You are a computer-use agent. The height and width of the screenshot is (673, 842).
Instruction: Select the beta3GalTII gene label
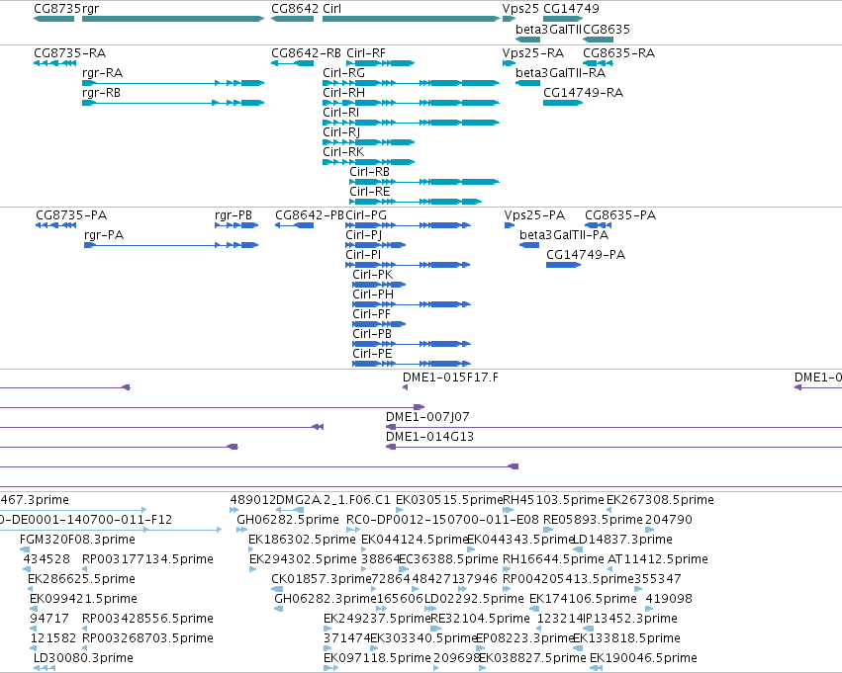pyautogui.click(x=549, y=29)
